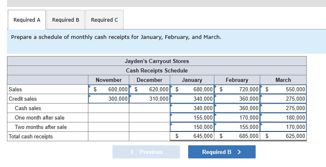The image size is (326, 167).
Task: Open the Required A tab
Action: click(27, 20)
